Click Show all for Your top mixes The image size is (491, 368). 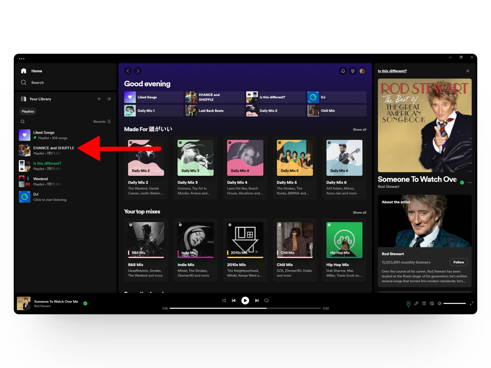point(359,213)
